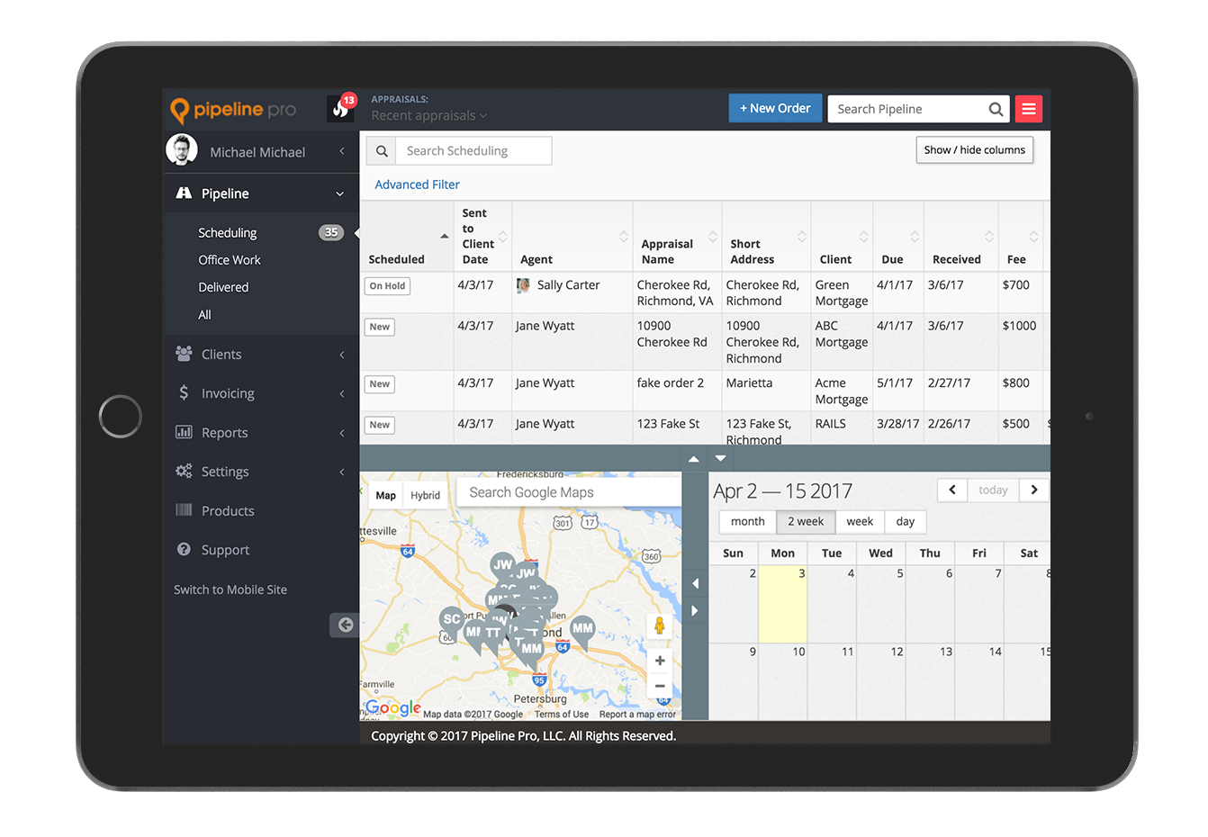Go to next calendar period

pos(1034,490)
